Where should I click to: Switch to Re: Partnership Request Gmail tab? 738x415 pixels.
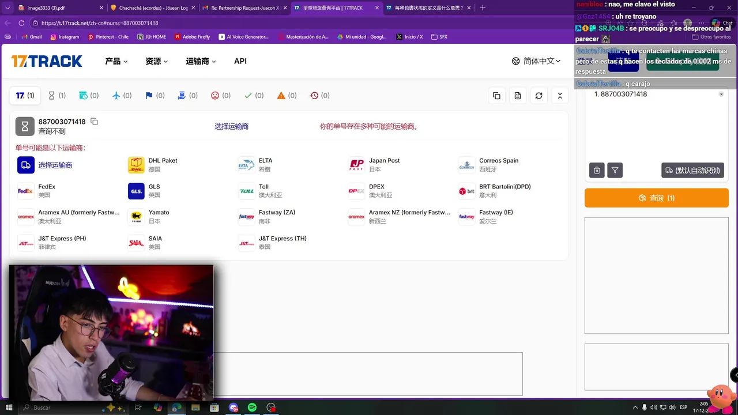pyautogui.click(x=244, y=7)
